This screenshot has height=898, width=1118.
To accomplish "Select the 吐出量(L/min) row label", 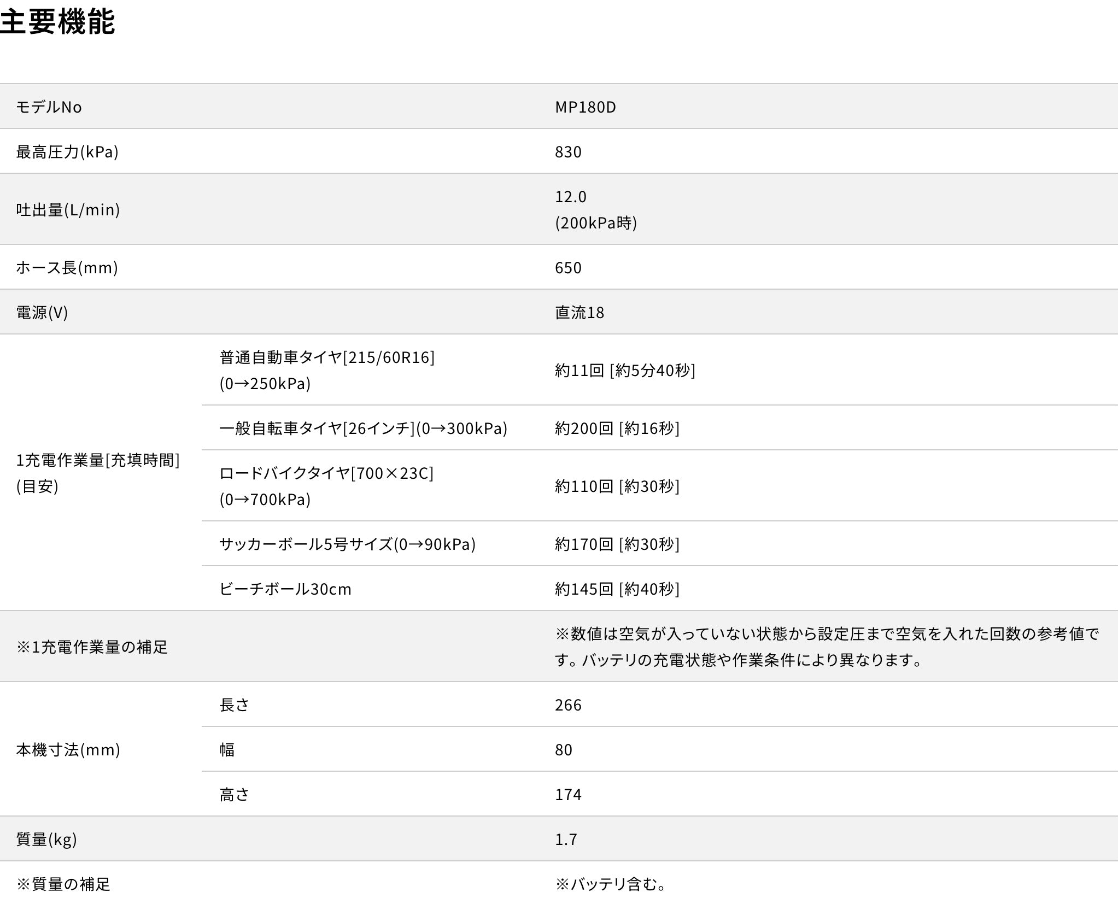I will (x=67, y=209).
